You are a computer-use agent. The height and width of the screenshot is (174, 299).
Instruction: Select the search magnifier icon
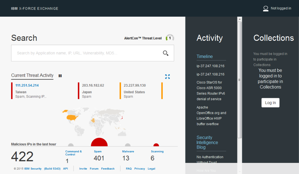click(165, 53)
